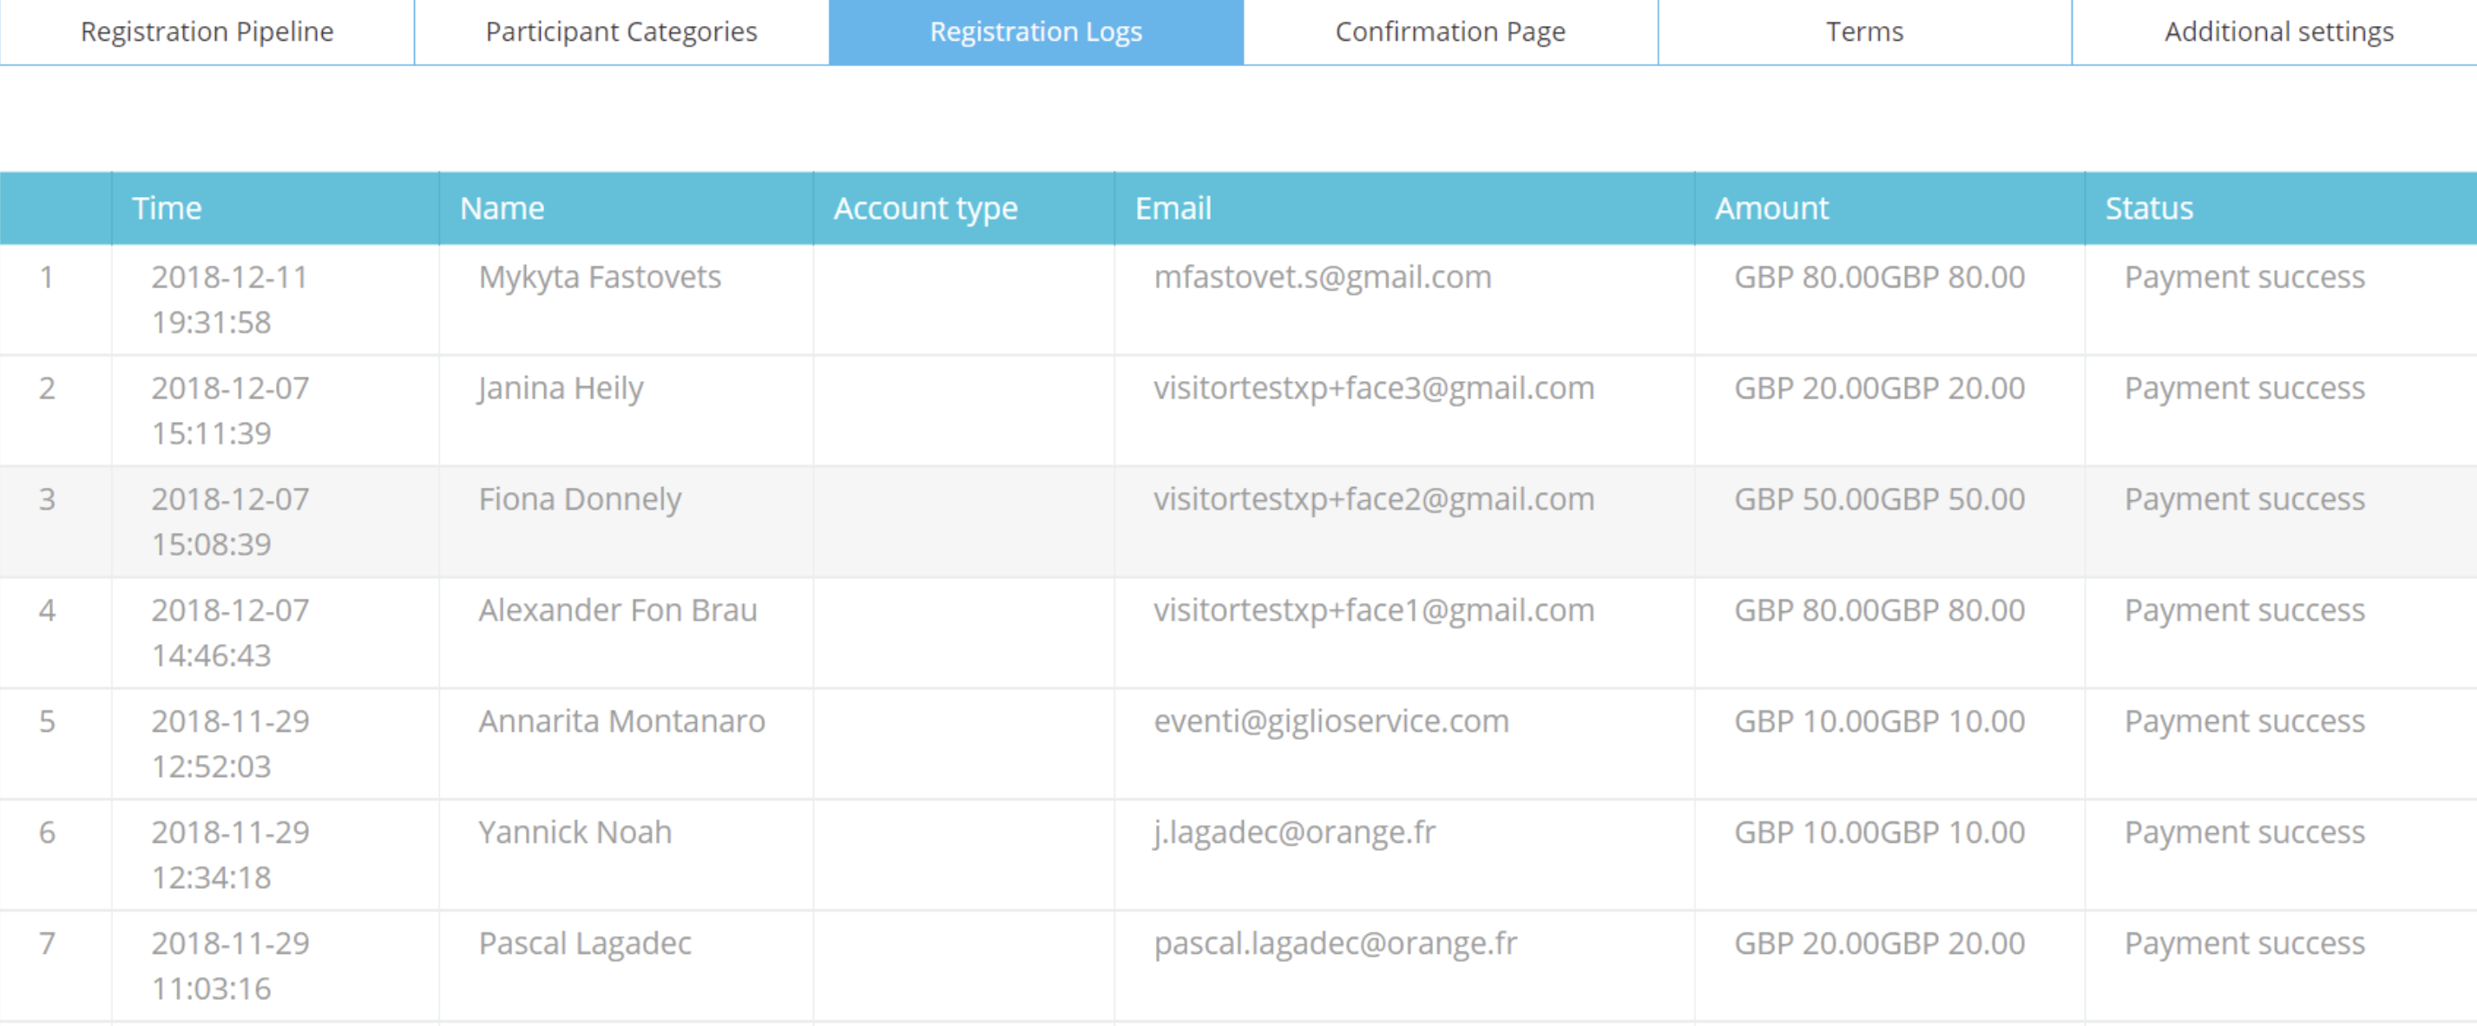
Task: Click email j.lagadec@orange.fr
Action: [1294, 832]
